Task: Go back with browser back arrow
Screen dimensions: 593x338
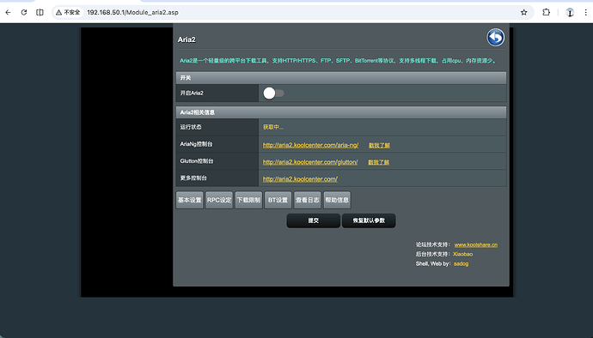Action: click(8, 13)
